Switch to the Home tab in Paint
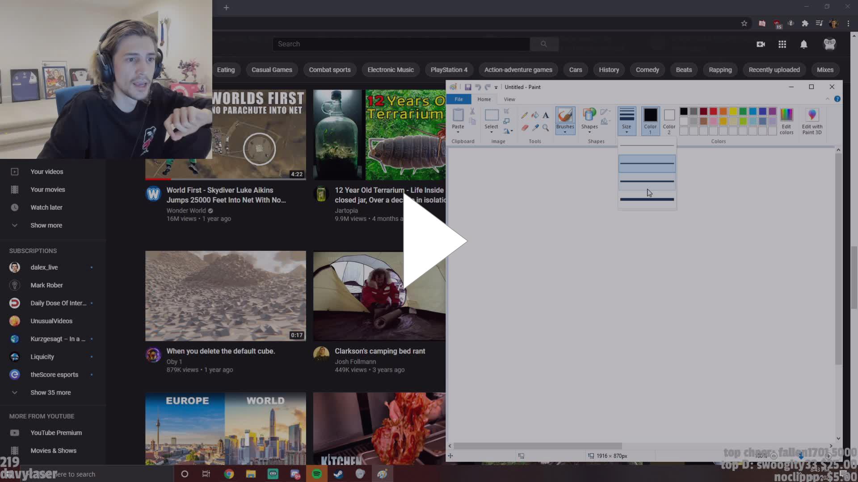The width and height of the screenshot is (858, 482). coord(484,99)
